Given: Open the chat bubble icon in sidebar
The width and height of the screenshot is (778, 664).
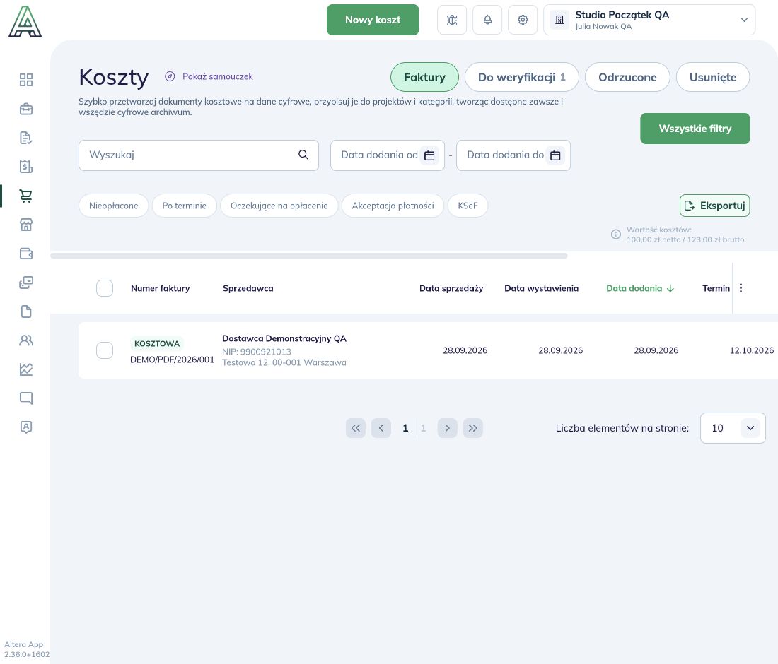Looking at the screenshot, I should point(25,398).
